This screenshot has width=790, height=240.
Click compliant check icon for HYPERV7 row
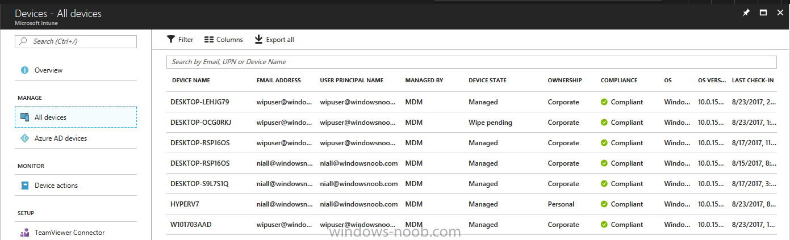pyautogui.click(x=604, y=204)
